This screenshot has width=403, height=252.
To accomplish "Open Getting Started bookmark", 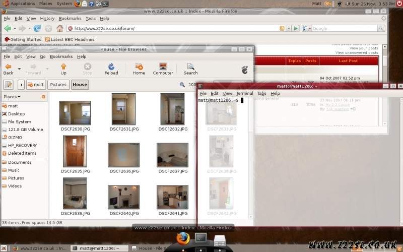I will [23, 39].
